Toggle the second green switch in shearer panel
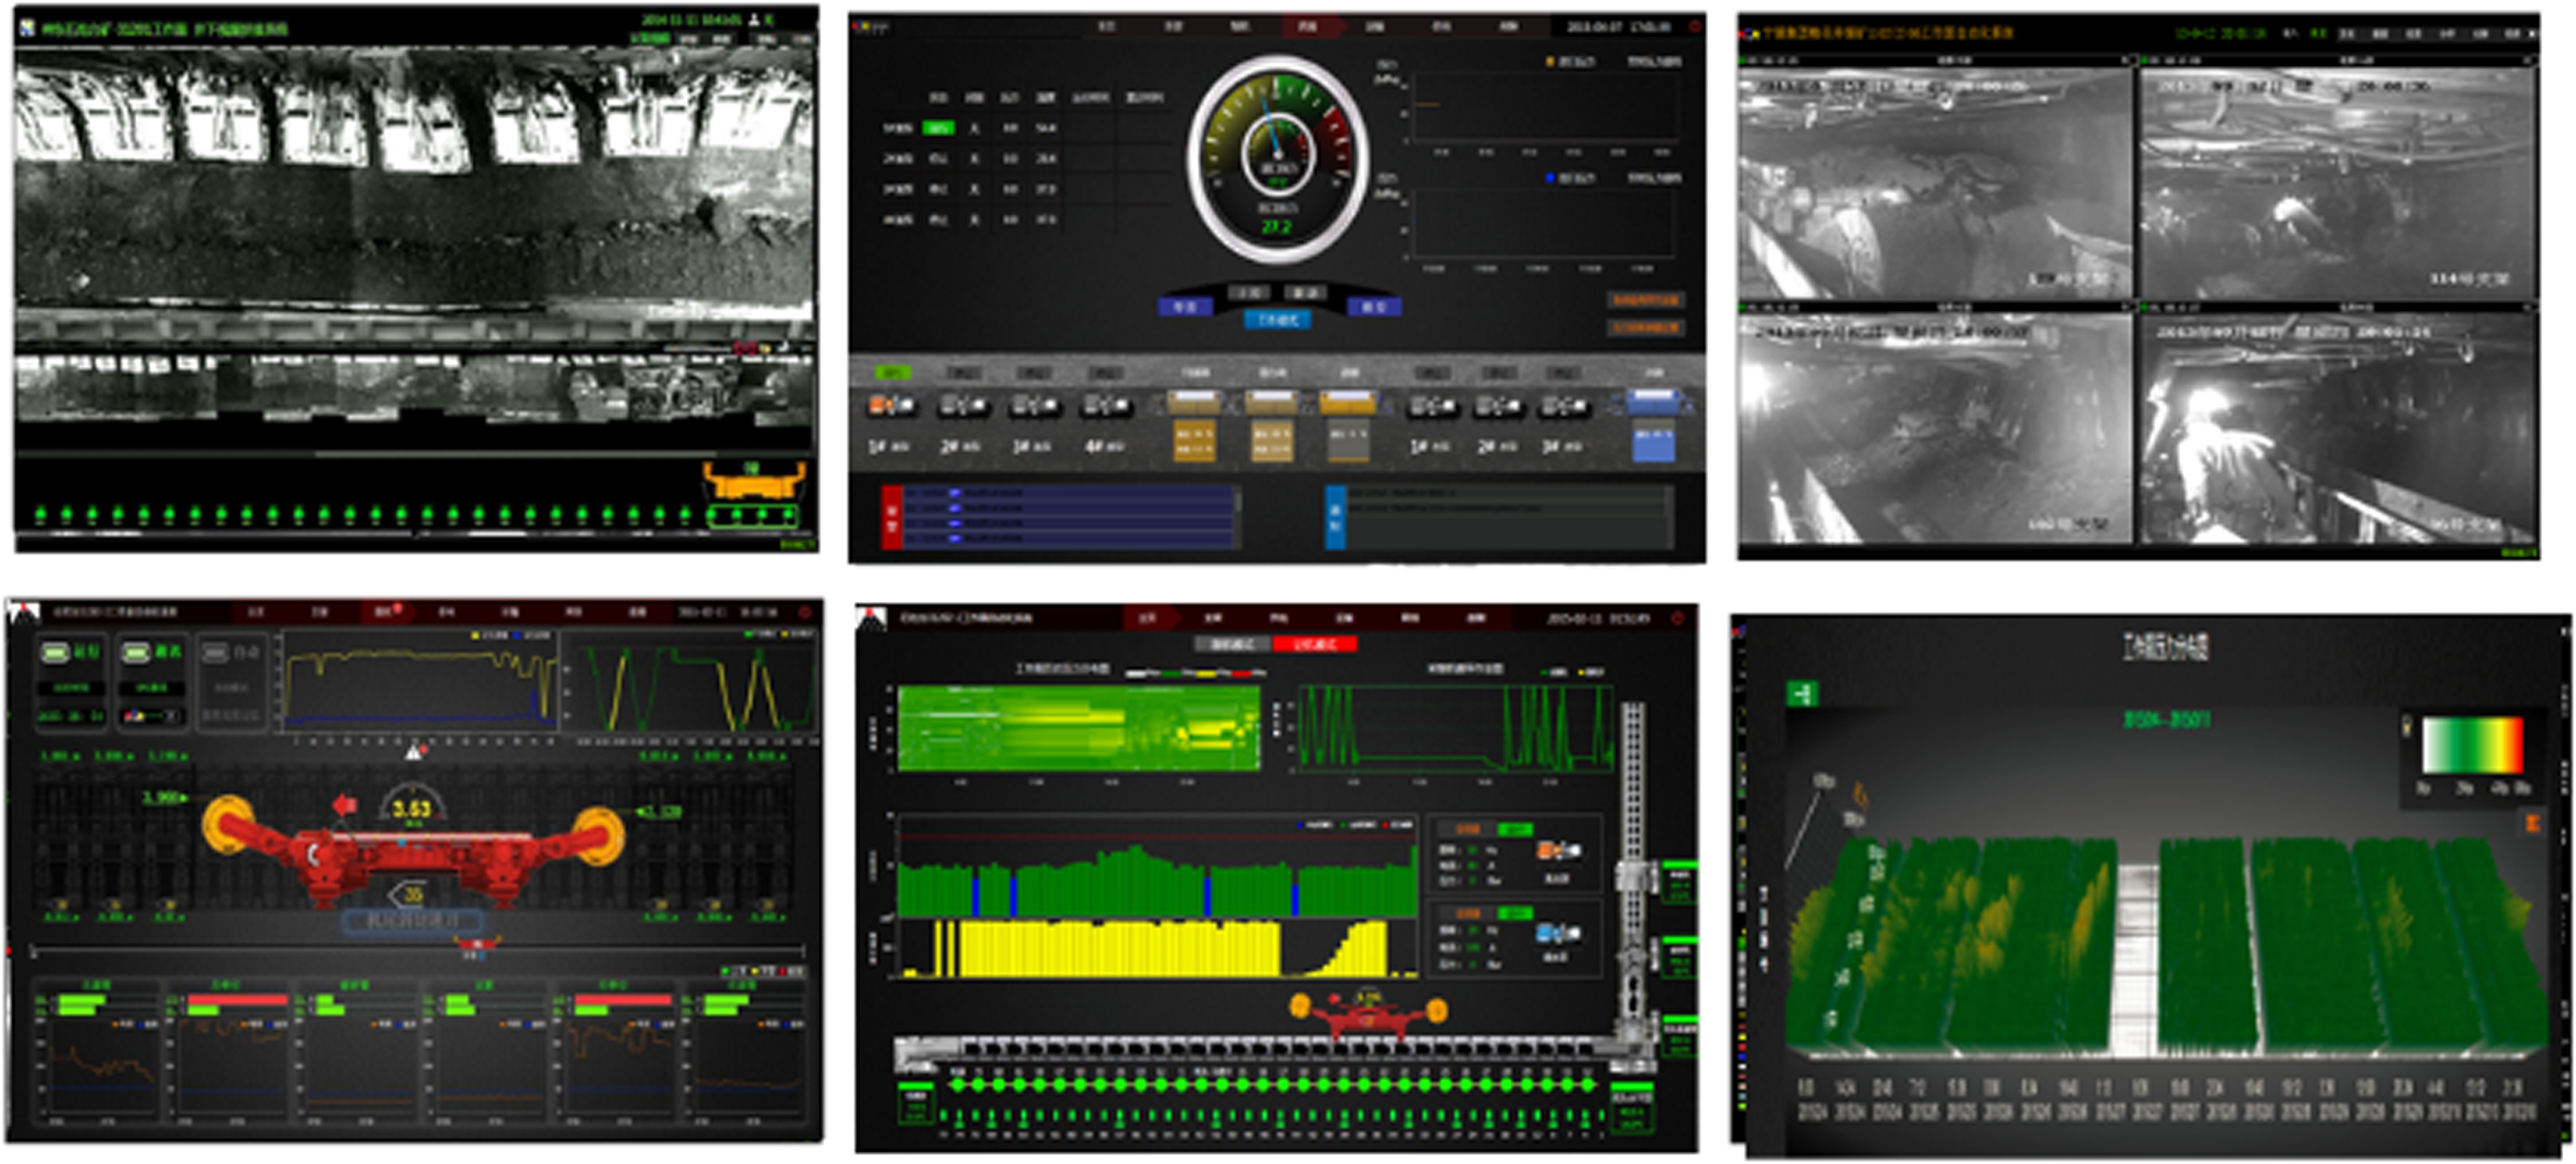Screen dimensions: 2576x1164 136,653
